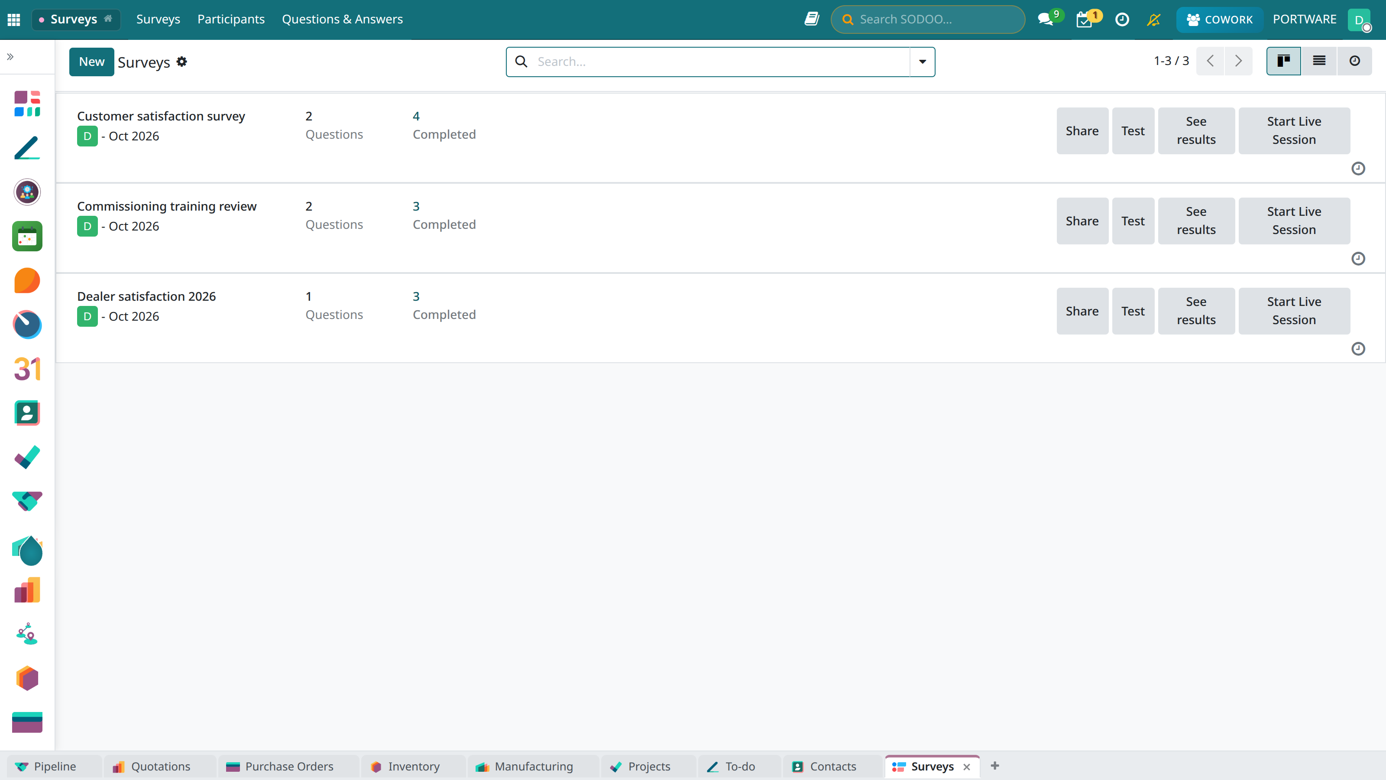Go to next page of surveys

1238,61
